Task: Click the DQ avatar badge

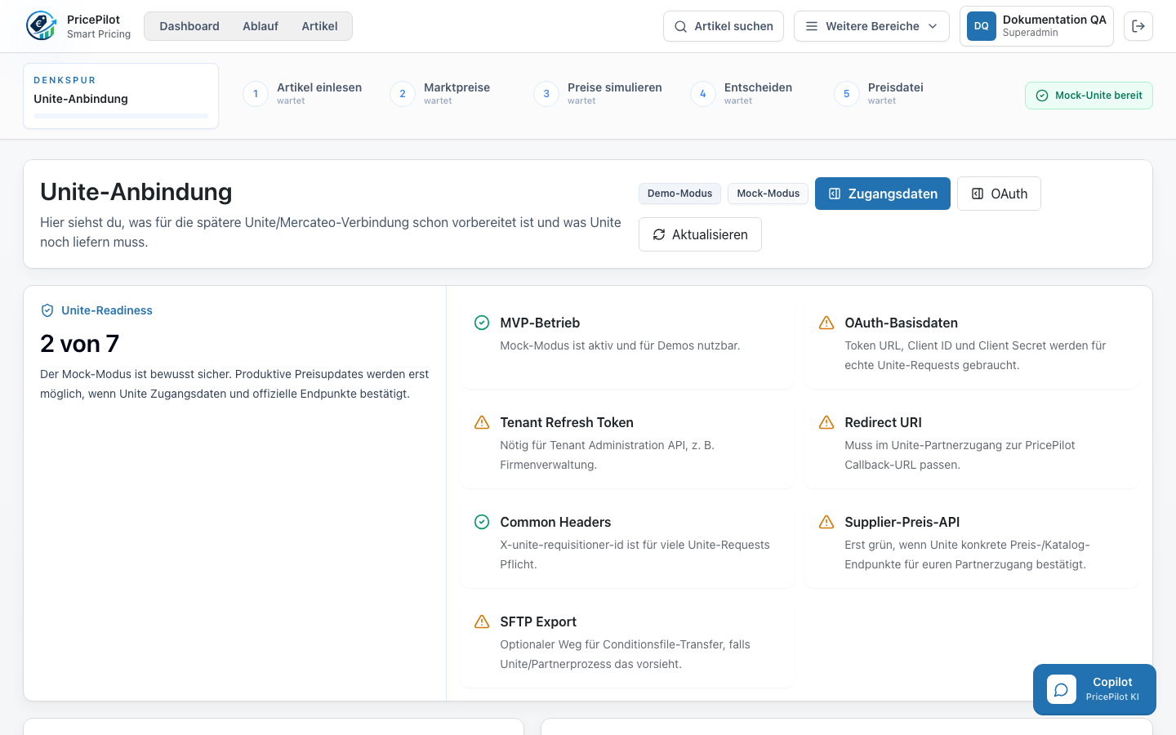Action: coord(982,26)
